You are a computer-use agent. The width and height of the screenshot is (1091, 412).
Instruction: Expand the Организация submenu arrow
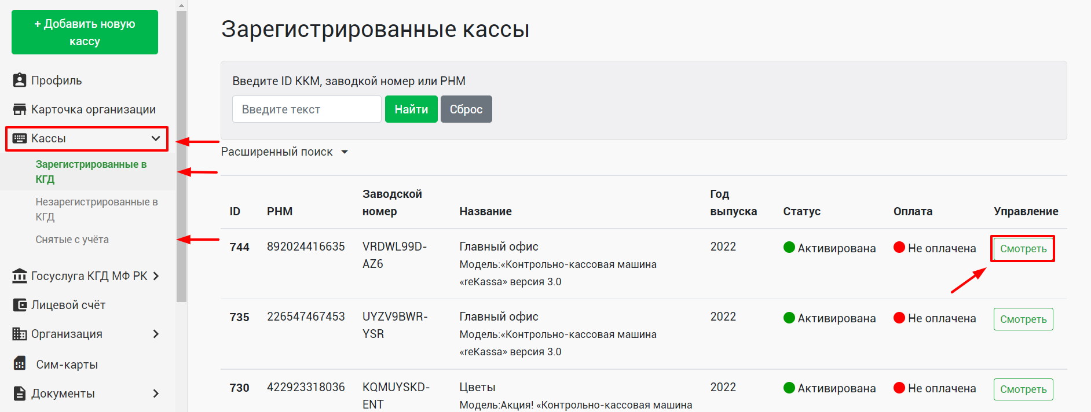click(156, 334)
